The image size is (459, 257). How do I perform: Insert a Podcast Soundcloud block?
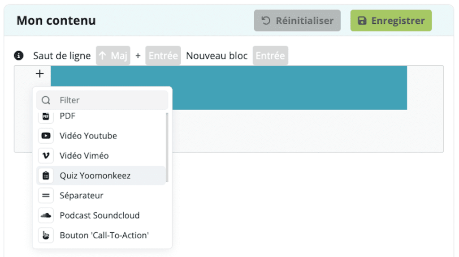tap(101, 215)
